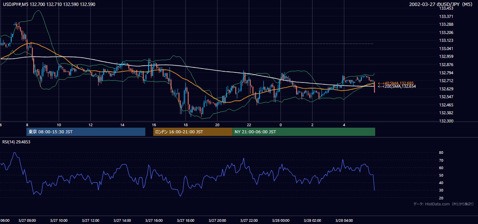Select the NY 21:00-06:00 JST session bar
This screenshot has height=224, width=478.
pyautogui.click(x=304, y=132)
